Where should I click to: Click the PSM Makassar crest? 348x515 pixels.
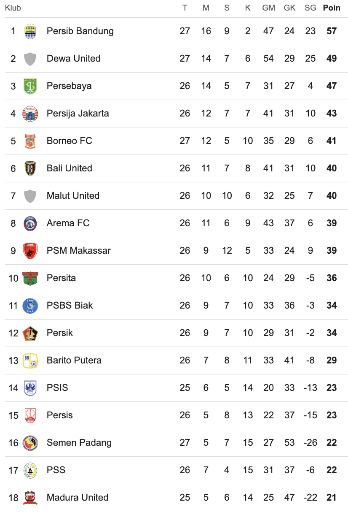click(30, 251)
